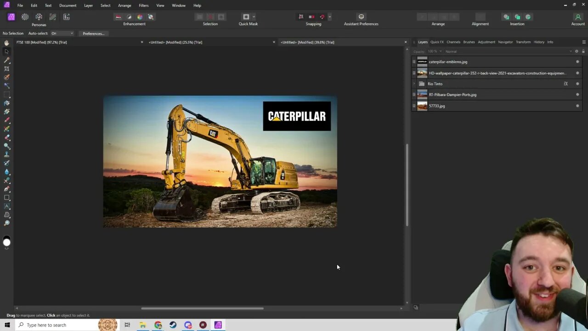The width and height of the screenshot is (588, 331).
Task: Open the Filters menu
Action: [144, 6]
